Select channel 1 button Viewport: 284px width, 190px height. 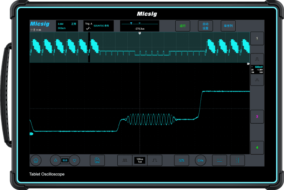(257, 38)
